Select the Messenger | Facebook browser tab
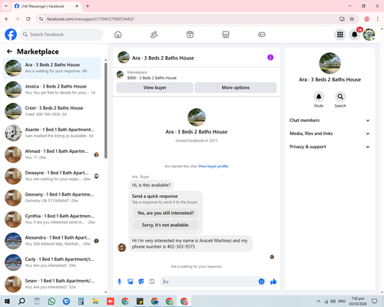The height and width of the screenshot is (307, 384). (47, 6)
